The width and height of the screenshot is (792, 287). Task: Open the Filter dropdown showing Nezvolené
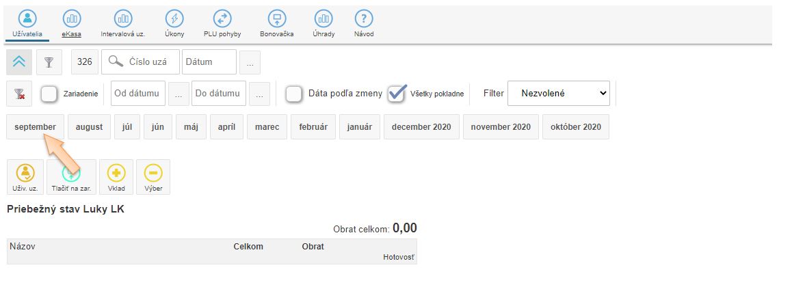(x=558, y=94)
